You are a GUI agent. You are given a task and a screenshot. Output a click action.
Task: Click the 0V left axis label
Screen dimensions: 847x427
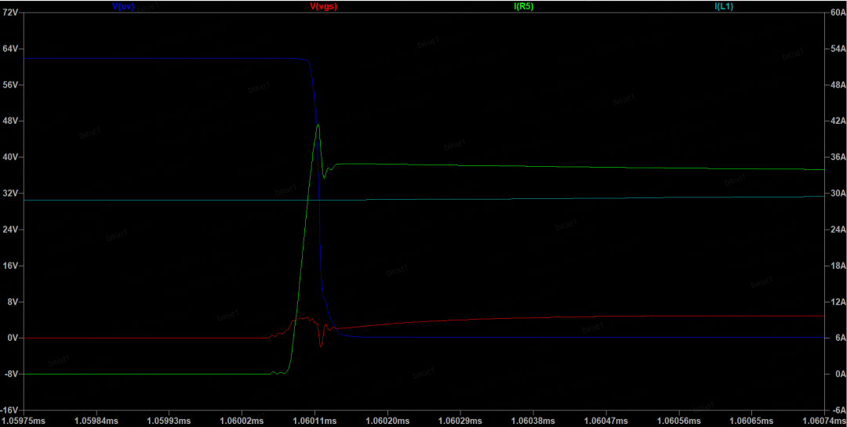point(13,338)
